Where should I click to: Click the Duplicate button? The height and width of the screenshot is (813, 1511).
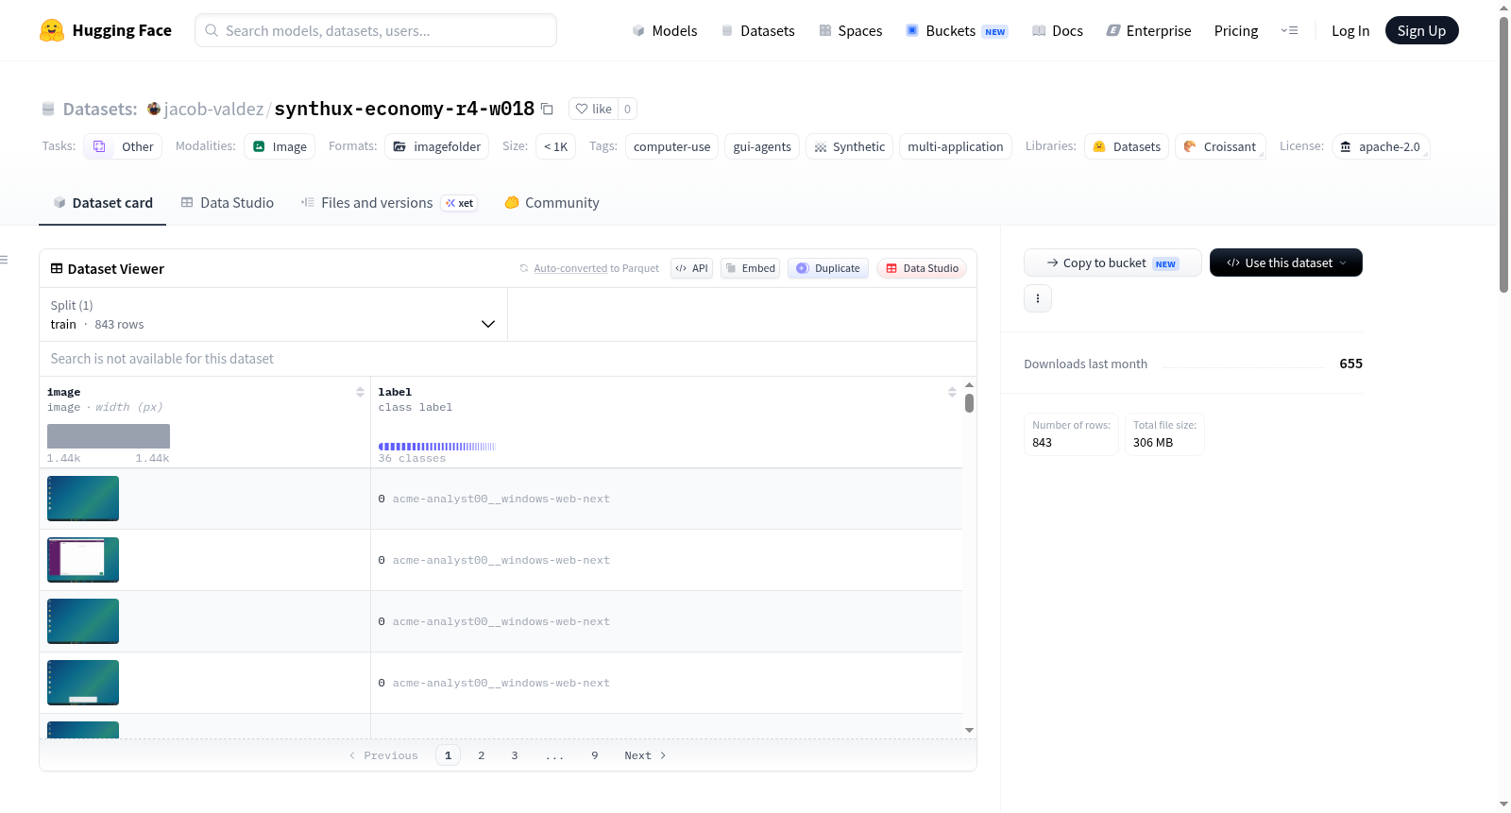click(x=828, y=268)
